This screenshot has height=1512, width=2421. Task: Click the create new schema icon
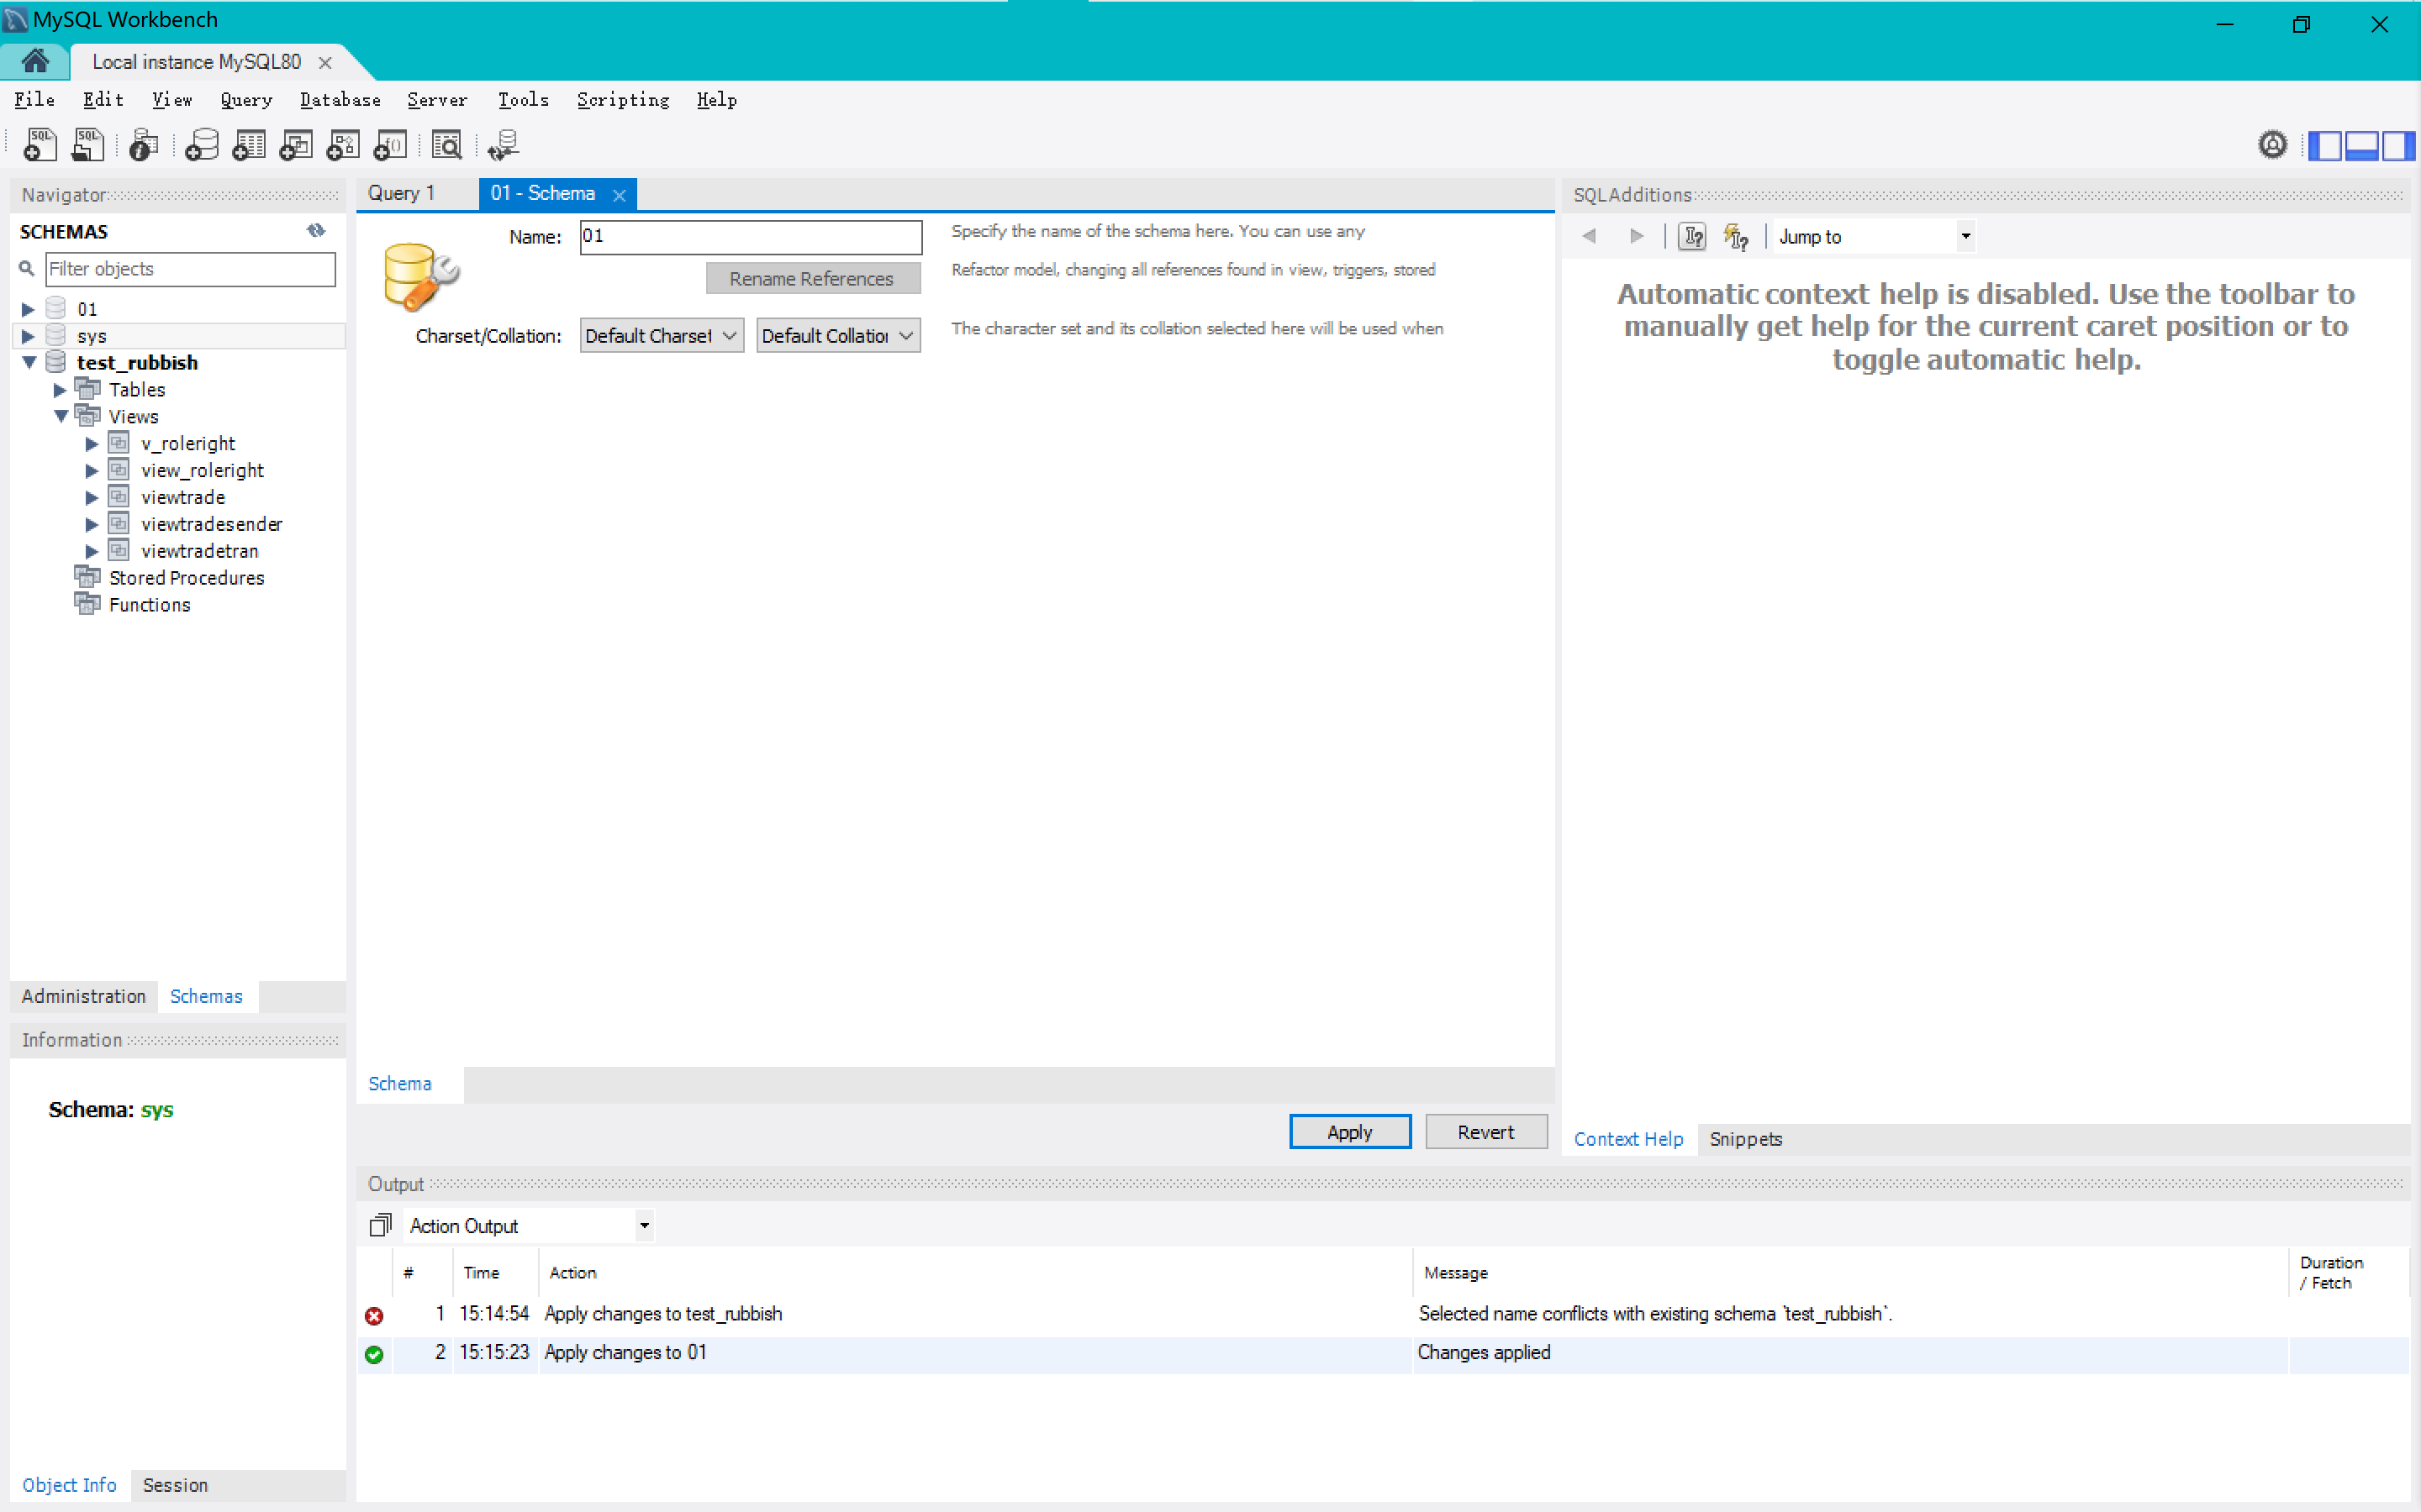pos(201,145)
